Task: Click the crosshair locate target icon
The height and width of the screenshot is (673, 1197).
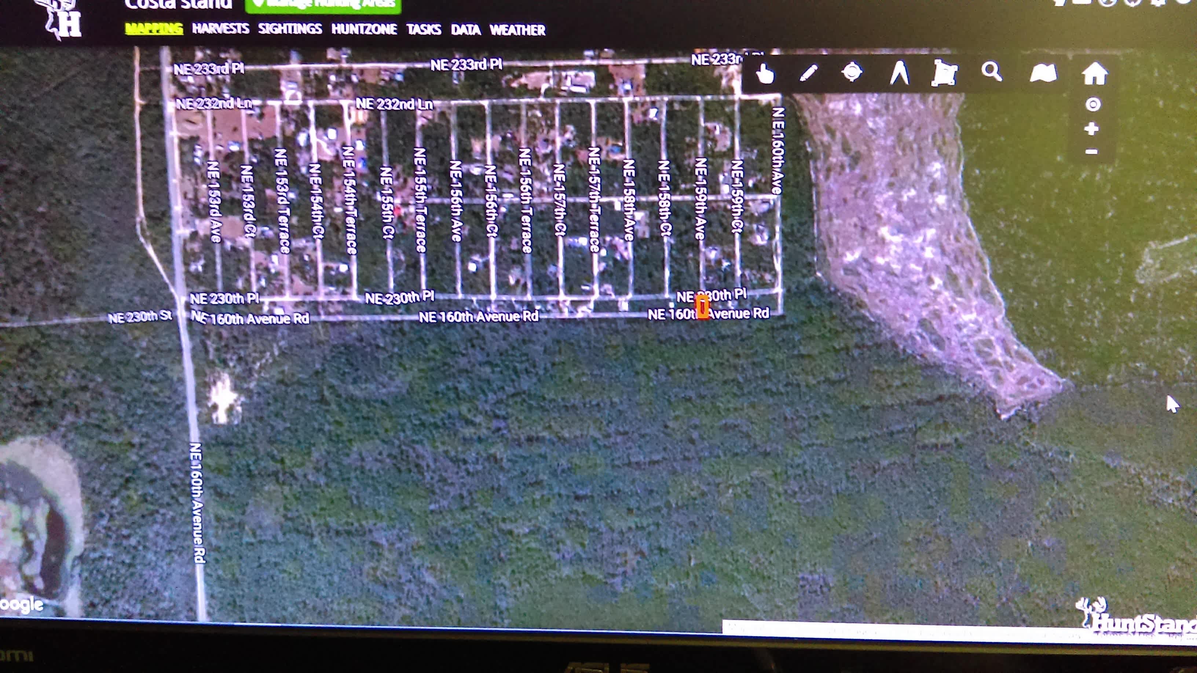Action: pyautogui.click(x=852, y=73)
